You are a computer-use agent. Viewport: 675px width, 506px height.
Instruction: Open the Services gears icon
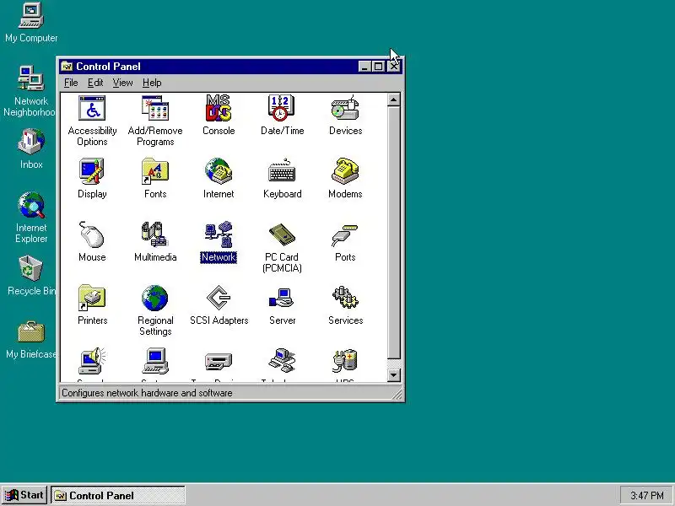point(345,298)
